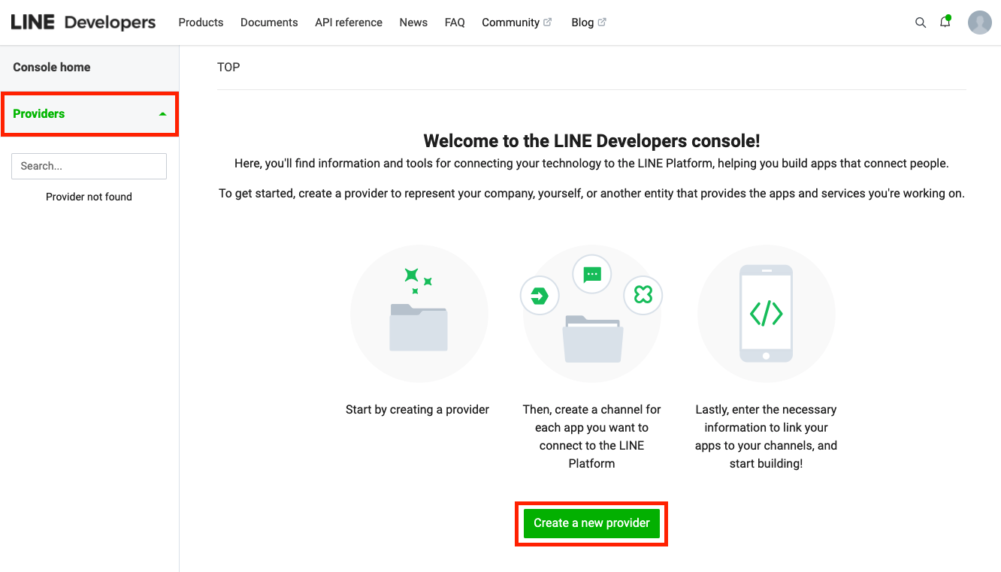Visit the Blog external link
The height and width of the screenshot is (572, 1001).
[x=588, y=23]
